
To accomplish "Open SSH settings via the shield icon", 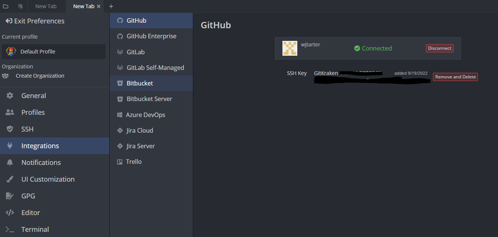I will point(10,129).
